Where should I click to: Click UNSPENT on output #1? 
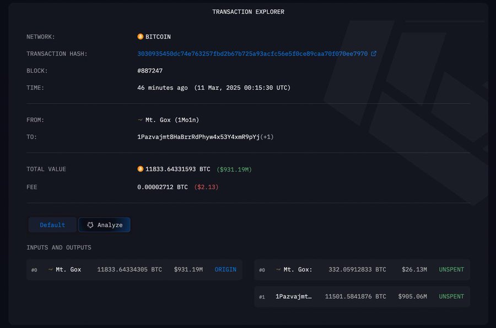(x=451, y=296)
